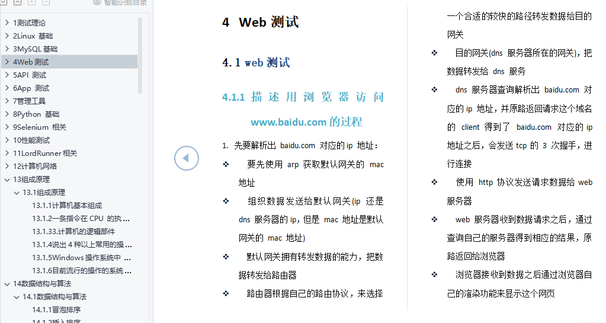Expand the 4Web 测试 chevron
606x323 pixels.
[7, 62]
